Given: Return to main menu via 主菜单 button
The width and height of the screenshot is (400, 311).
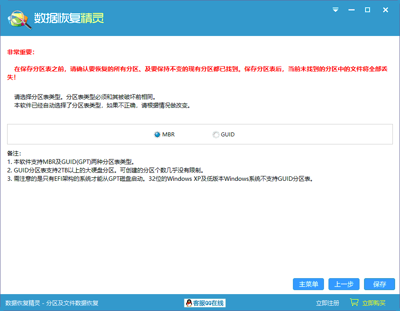Looking at the screenshot, I should tap(308, 284).
